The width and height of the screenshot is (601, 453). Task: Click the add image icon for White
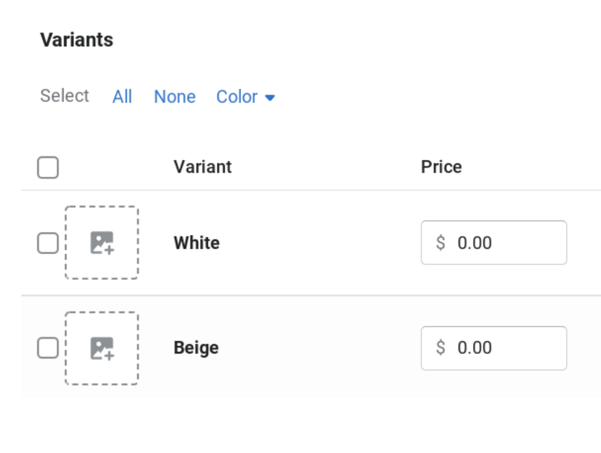[102, 243]
